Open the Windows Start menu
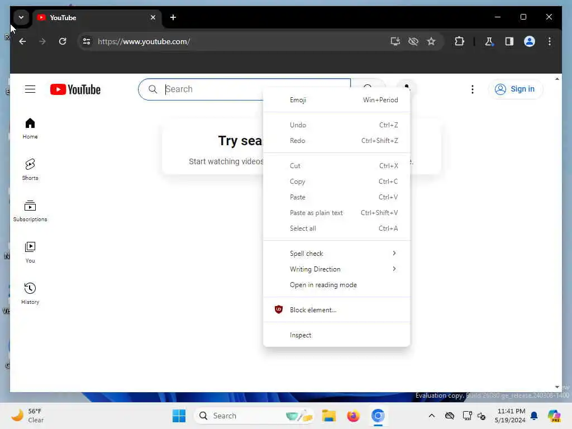The image size is (572, 429). point(179,416)
